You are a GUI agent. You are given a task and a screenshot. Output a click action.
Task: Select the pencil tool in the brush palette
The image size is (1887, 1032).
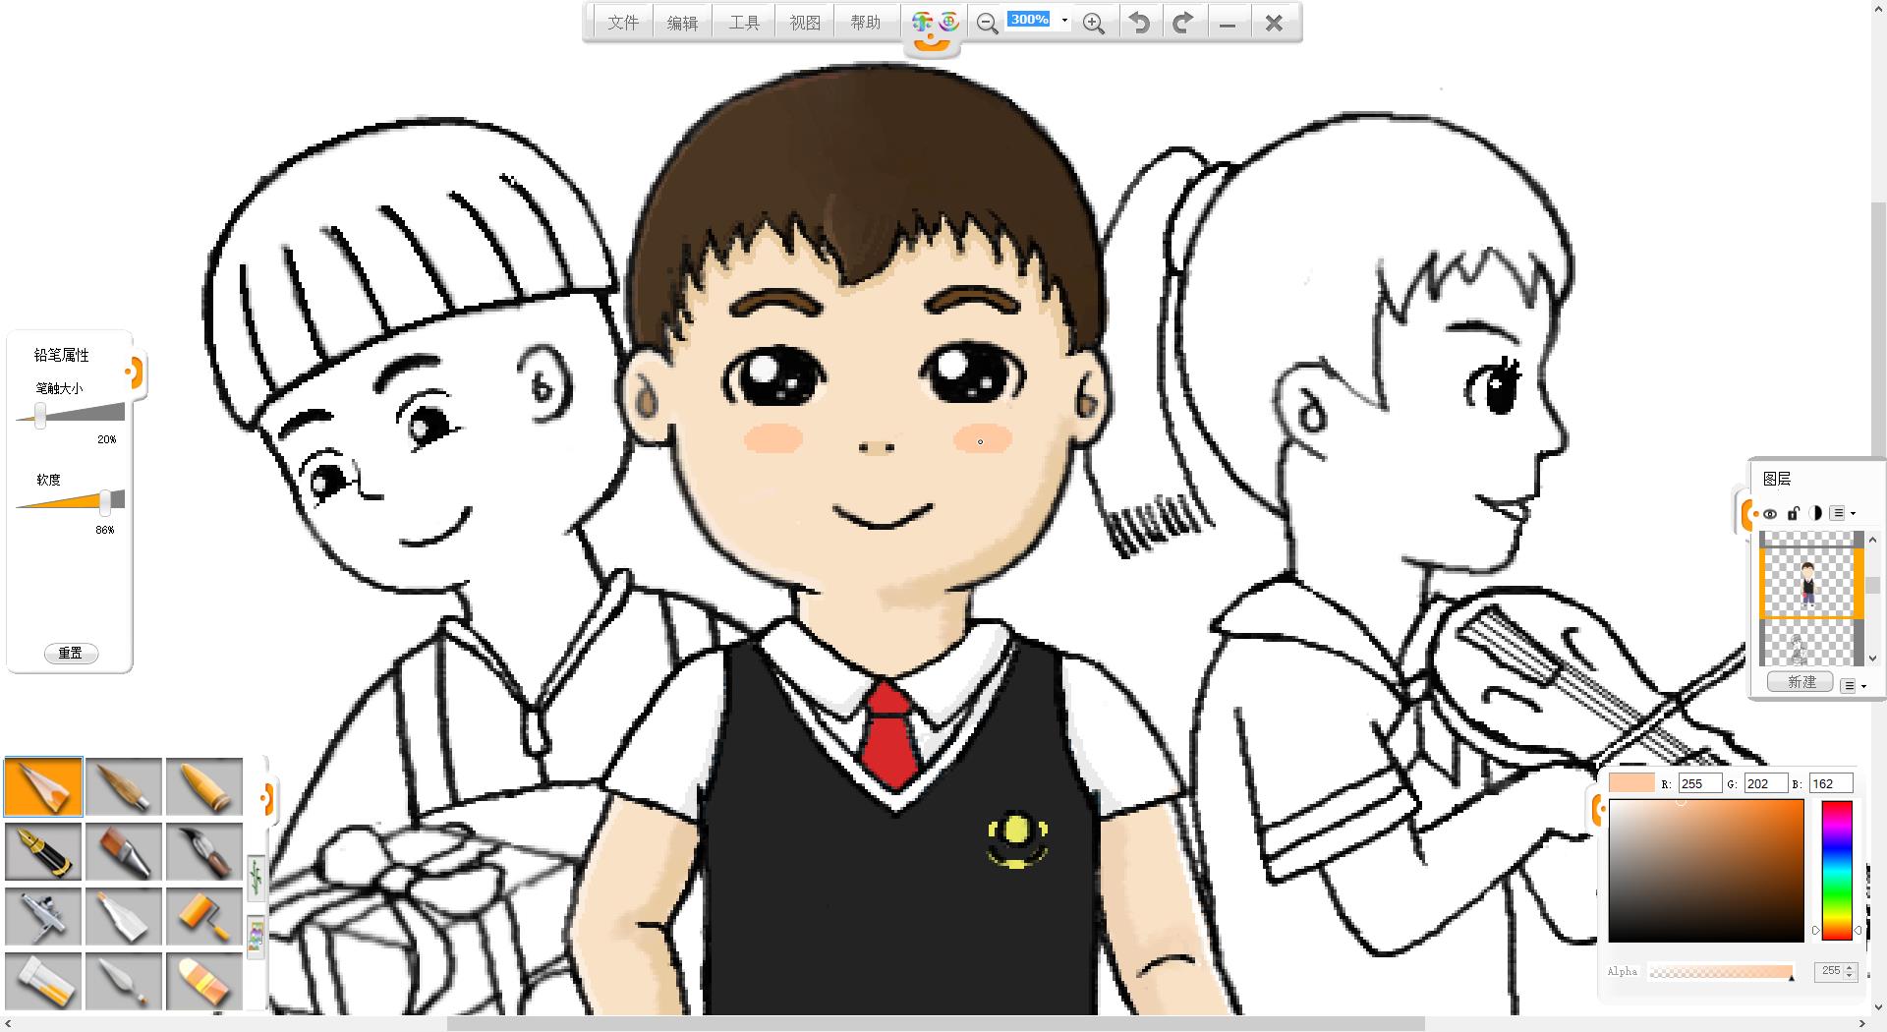(x=43, y=786)
